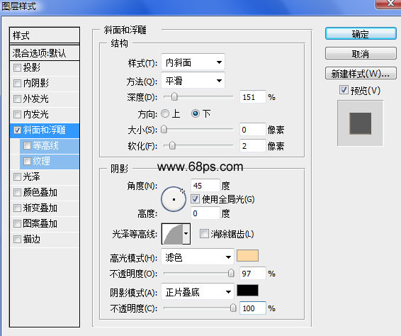The image size is (401, 336).
Task: Click the 角度 angle input field
Action: click(205, 185)
